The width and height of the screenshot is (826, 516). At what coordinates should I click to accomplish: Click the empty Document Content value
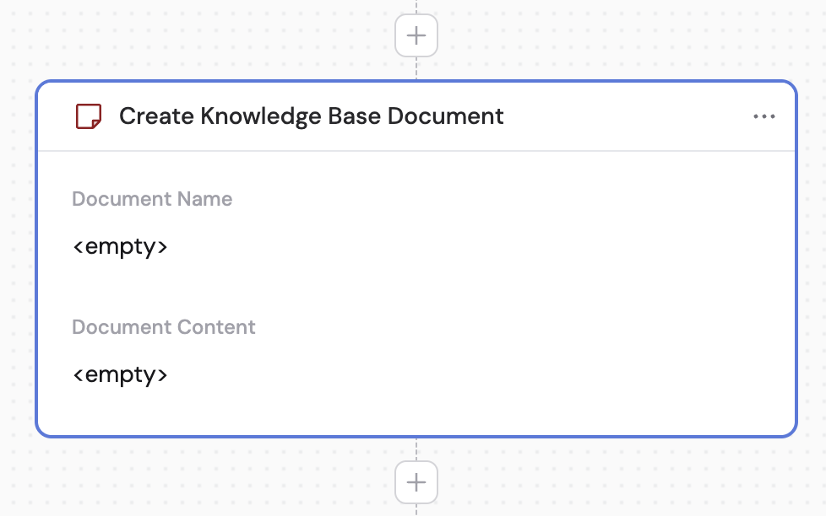click(x=121, y=374)
